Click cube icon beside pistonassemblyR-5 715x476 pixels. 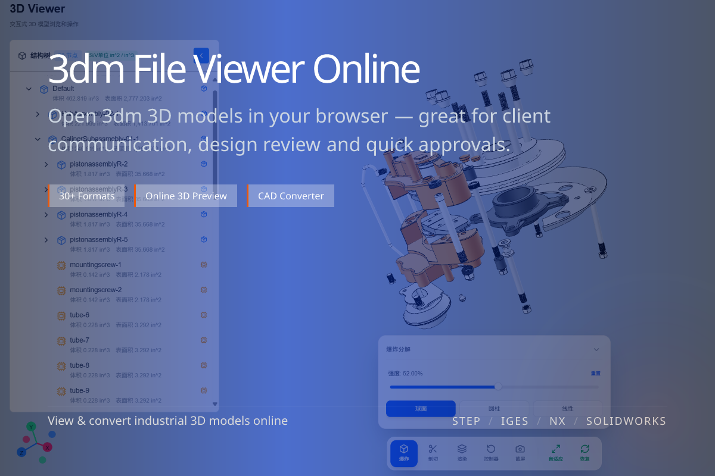point(61,240)
